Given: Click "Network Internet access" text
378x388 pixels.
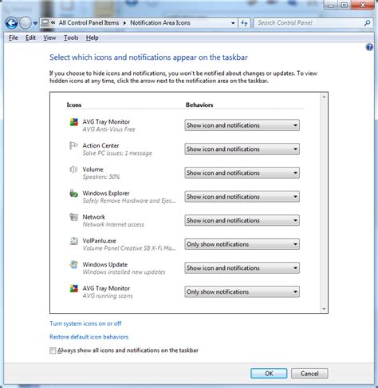Looking at the screenshot, I should click(113, 224).
